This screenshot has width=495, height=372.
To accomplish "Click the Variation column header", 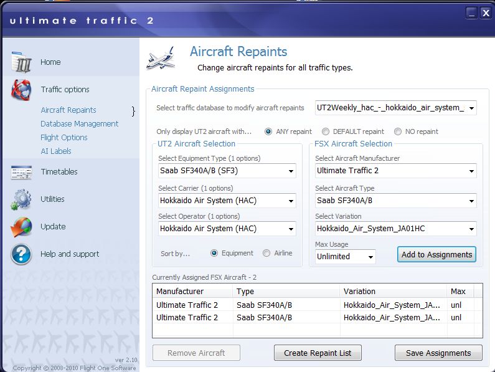I will pos(394,291).
